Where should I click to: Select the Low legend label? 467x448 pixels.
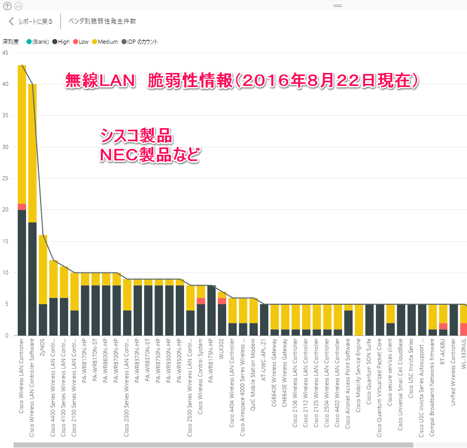coord(84,42)
